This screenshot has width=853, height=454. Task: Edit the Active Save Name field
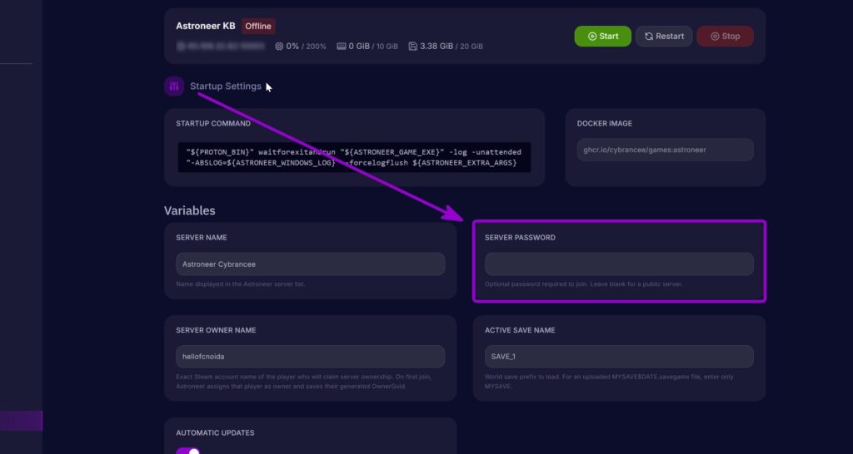(x=619, y=357)
